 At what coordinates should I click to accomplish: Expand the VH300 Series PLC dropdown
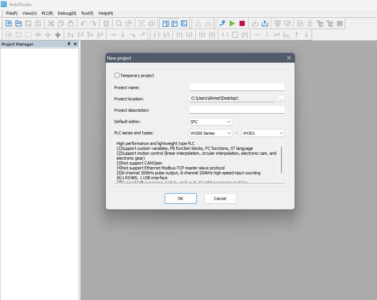pyautogui.click(x=211, y=133)
